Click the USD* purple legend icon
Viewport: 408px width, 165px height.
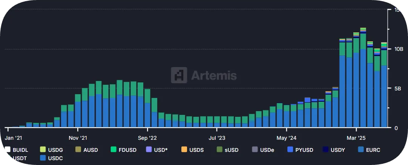point(149,150)
